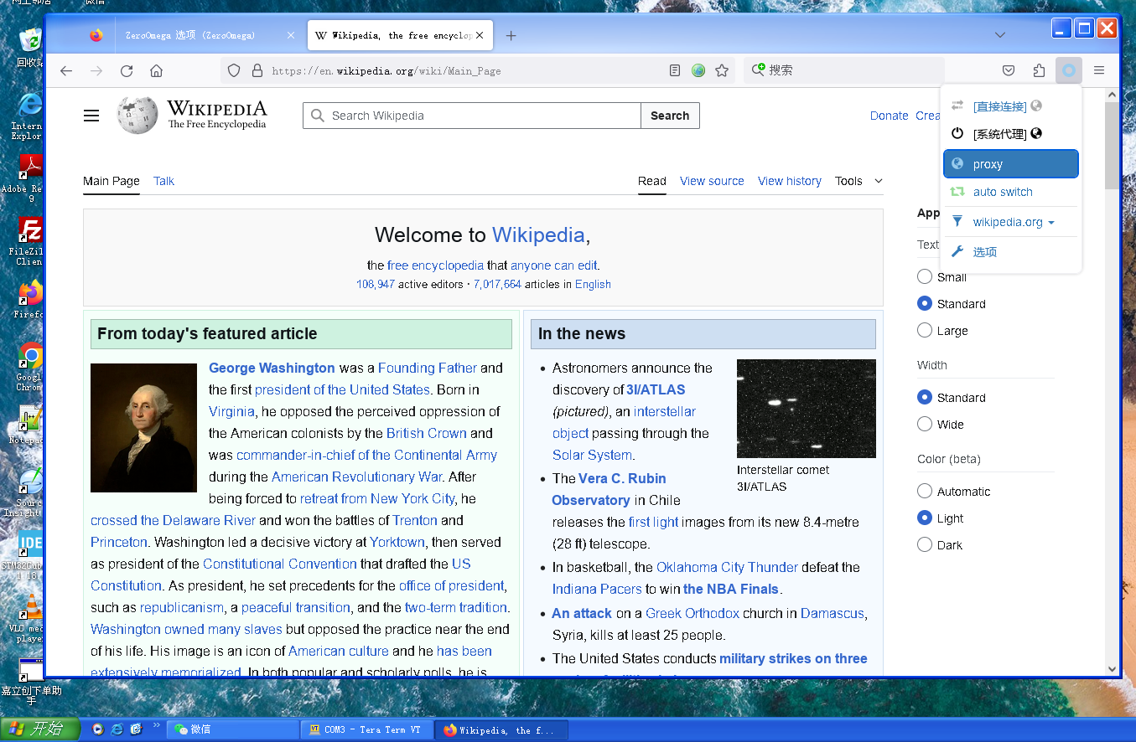Choose the system proxy profile

point(1011,134)
